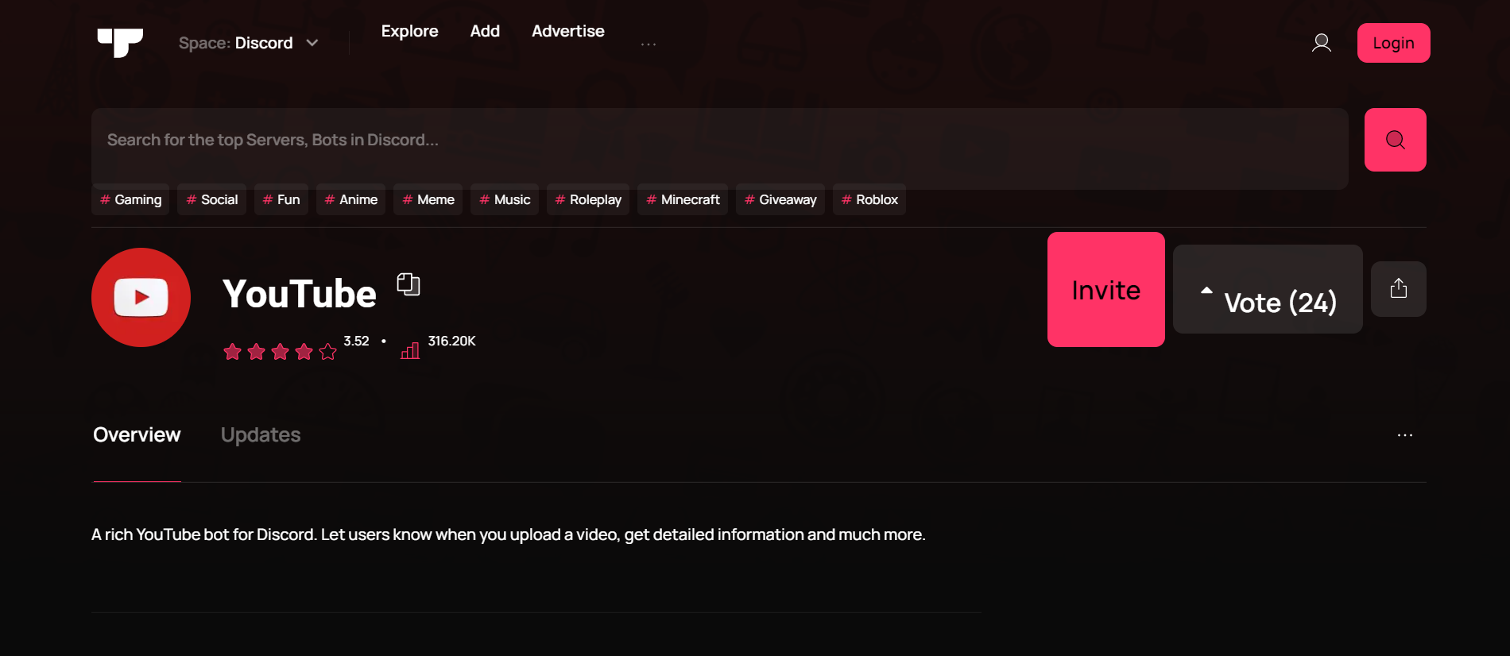The width and height of the screenshot is (1510, 656).
Task: Select the Roblox tag
Action: [x=869, y=199]
